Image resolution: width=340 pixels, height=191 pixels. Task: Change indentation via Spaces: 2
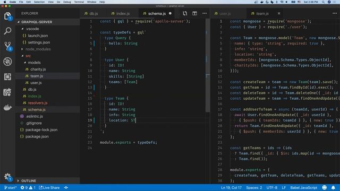click(254, 187)
